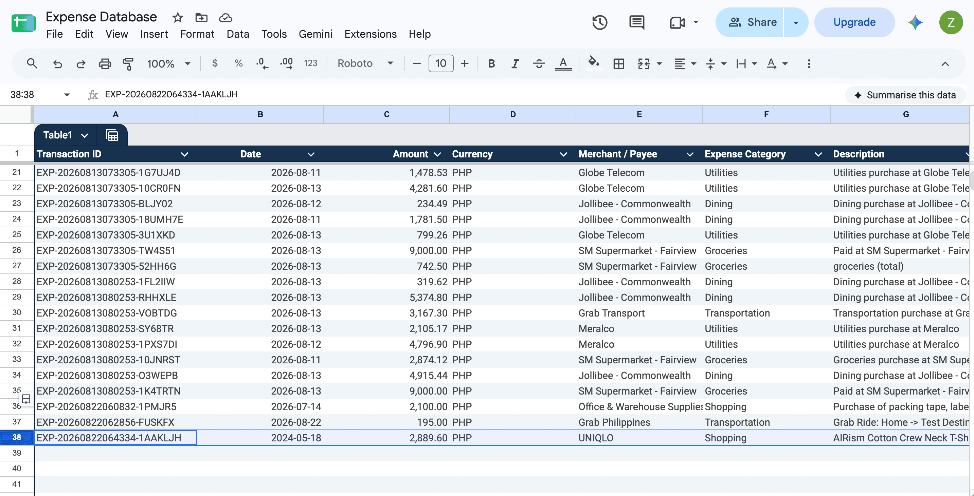
Task: Expand the Table1 name dropdown
Action: click(84, 135)
